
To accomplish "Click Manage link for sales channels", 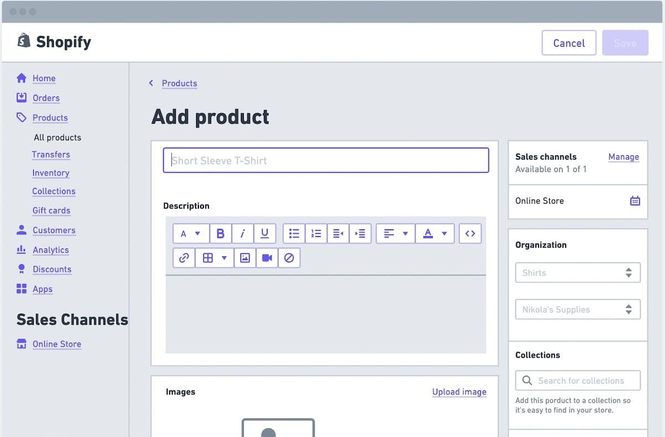I will pyautogui.click(x=623, y=157).
